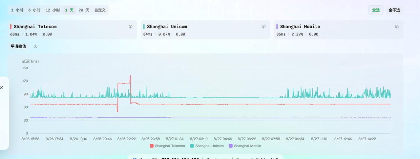The height and width of the screenshot is (159, 420).
Task: Click purple Shanghai Mobile legend swatch
Action: [x=231, y=146]
